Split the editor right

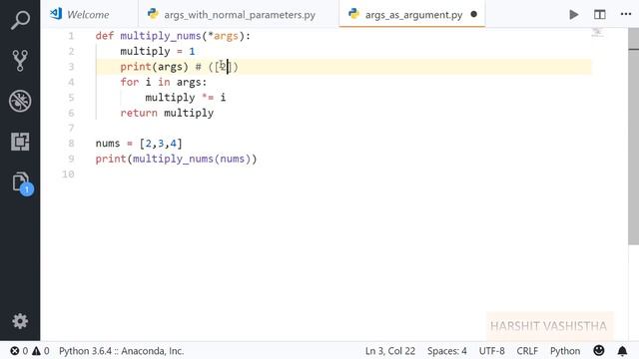point(599,15)
